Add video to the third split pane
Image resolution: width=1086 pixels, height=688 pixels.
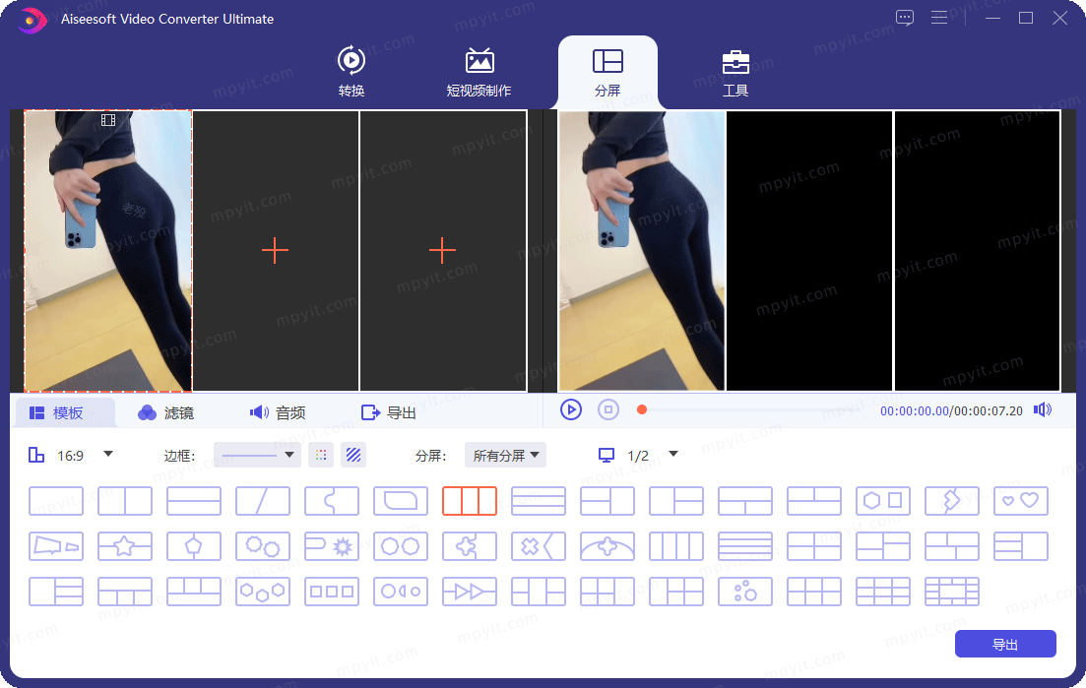click(x=443, y=251)
